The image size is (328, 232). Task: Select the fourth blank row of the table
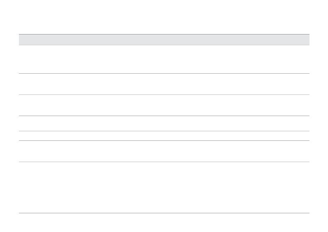click(x=164, y=123)
